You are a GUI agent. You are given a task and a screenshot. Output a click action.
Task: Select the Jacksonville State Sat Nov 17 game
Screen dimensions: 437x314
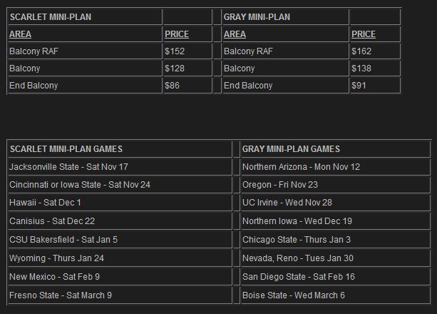(x=68, y=167)
